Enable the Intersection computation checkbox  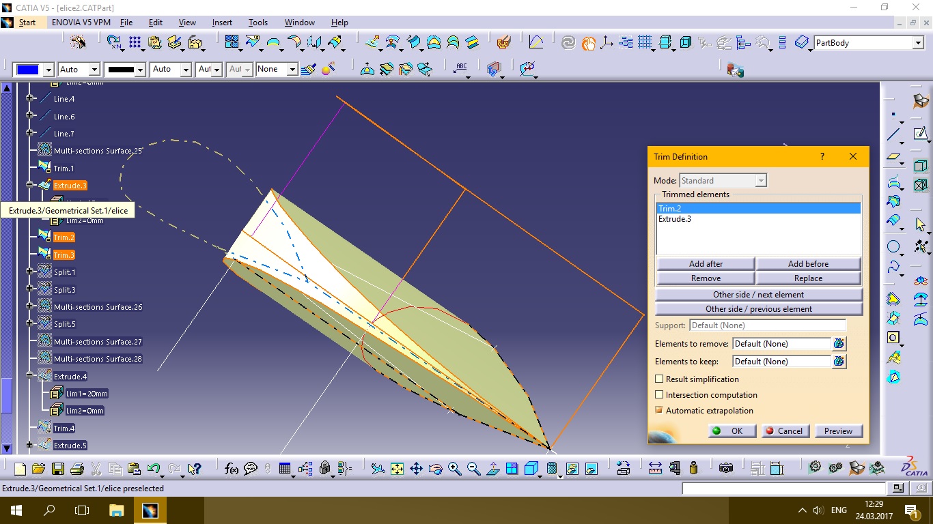[x=659, y=394]
